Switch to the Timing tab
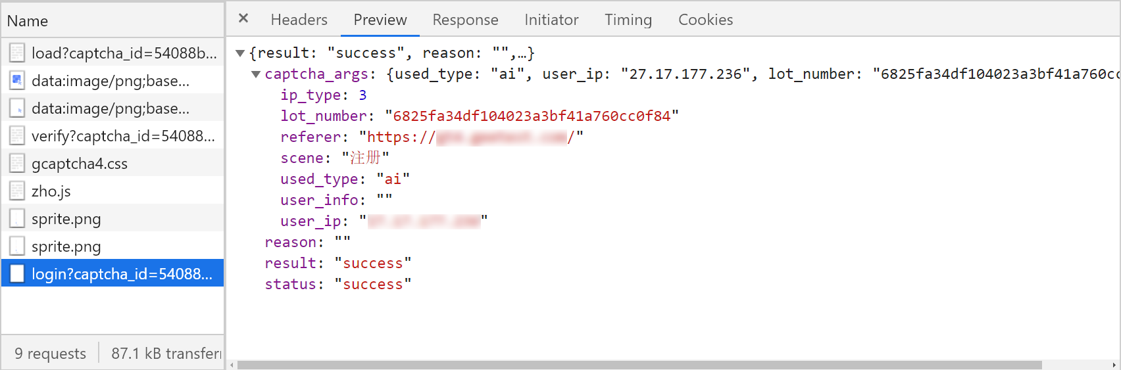The width and height of the screenshot is (1121, 370). tap(628, 20)
